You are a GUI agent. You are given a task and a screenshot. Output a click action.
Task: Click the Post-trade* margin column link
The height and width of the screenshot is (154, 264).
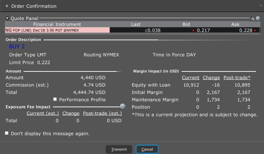237,78
